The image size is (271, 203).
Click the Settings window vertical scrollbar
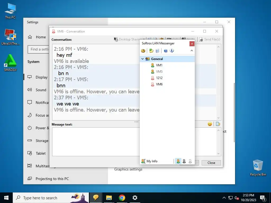pyautogui.click(x=234, y=113)
